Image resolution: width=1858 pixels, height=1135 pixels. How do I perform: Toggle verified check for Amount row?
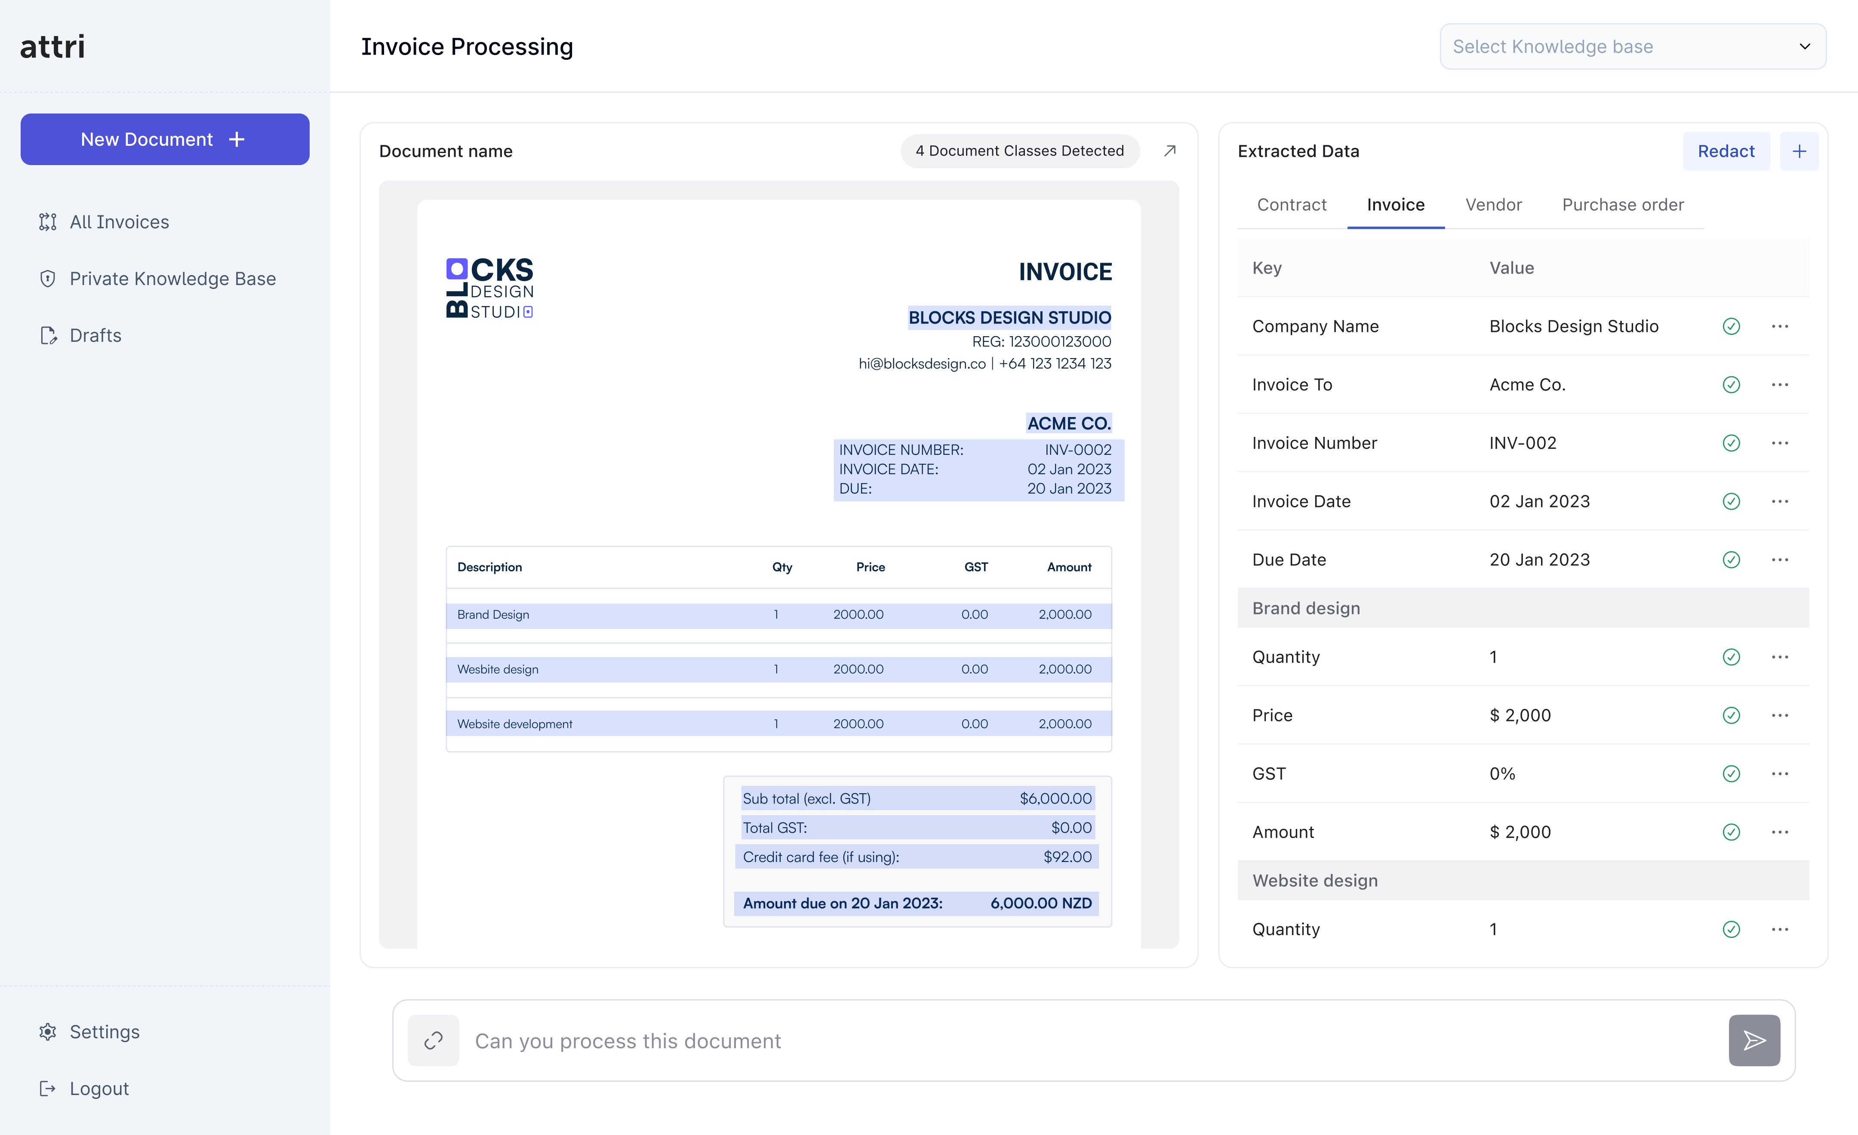[1731, 832]
